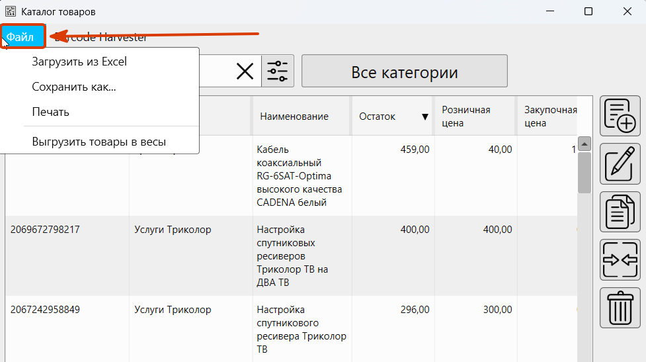The height and width of the screenshot is (362, 646).
Task: Click stock value 459,00
Action: 415,150
